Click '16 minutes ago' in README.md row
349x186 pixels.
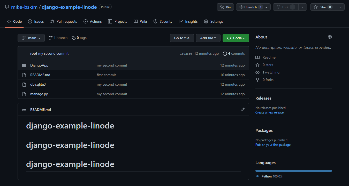click(232, 75)
